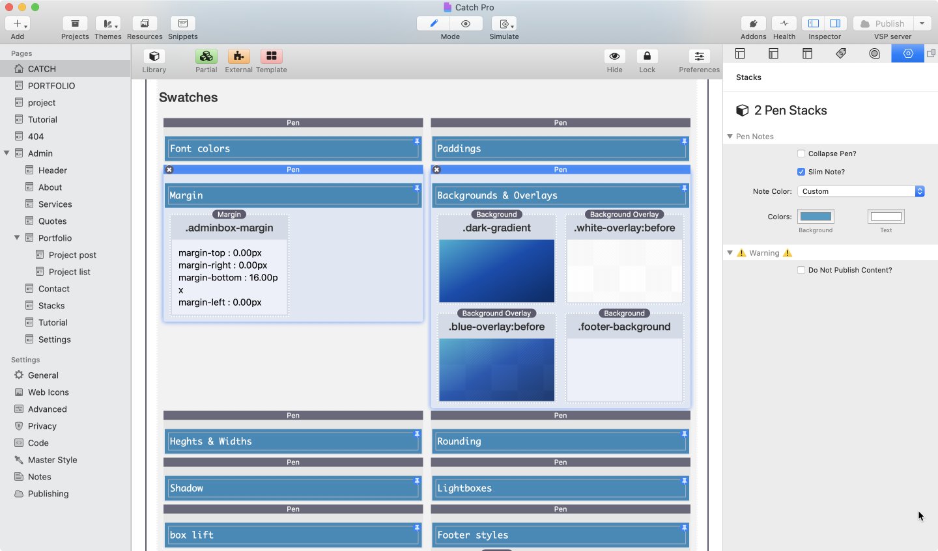Click the External stack icon
938x551 pixels.
point(238,57)
